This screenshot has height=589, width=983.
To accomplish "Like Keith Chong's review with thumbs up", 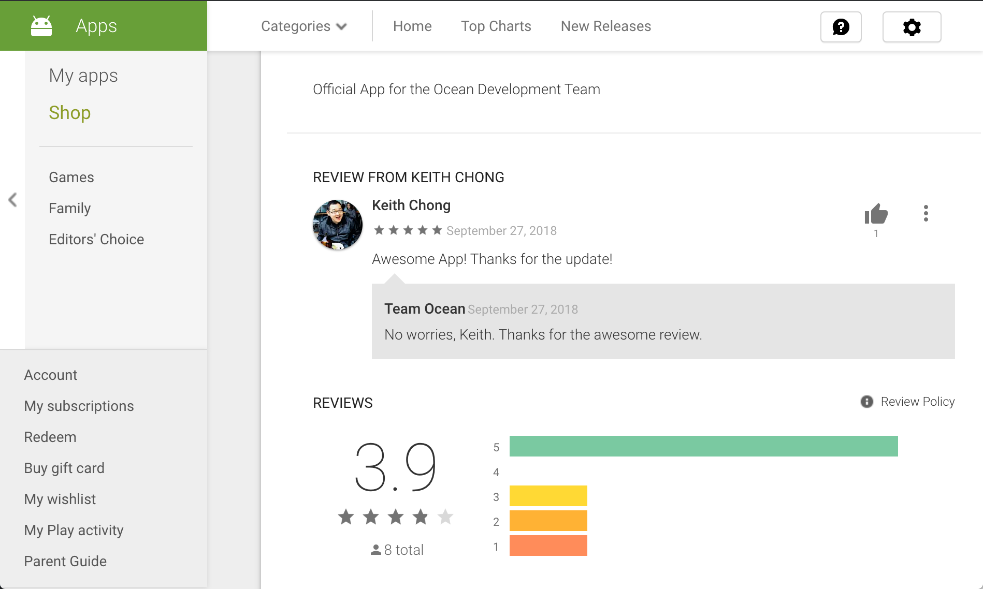I will pyautogui.click(x=876, y=214).
